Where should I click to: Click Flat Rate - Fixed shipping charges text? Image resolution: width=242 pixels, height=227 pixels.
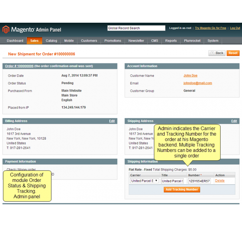[x=163, y=170]
